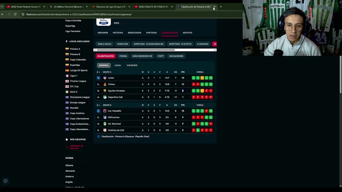Screen dimensions: 342x192
Task: Select the LOCAL table filter
Action: coord(118,65)
